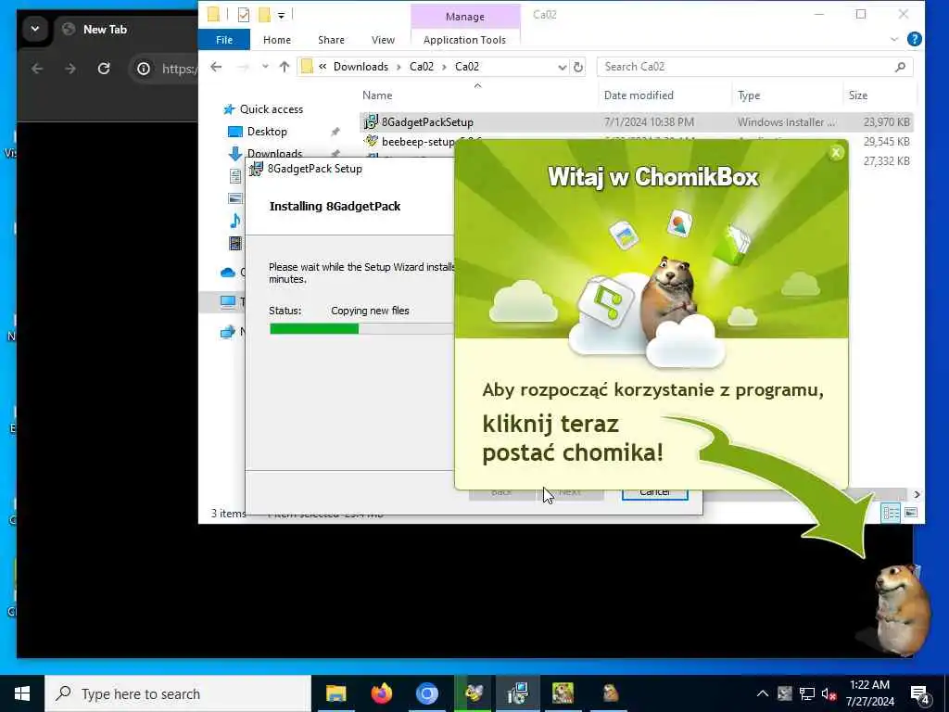The image size is (949, 712).
Task: Open the installer icon on the taskbar
Action: 518,693
